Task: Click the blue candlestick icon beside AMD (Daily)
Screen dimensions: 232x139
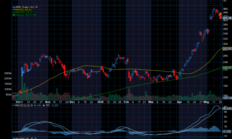Action: pyautogui.click(x=14, y=7)
